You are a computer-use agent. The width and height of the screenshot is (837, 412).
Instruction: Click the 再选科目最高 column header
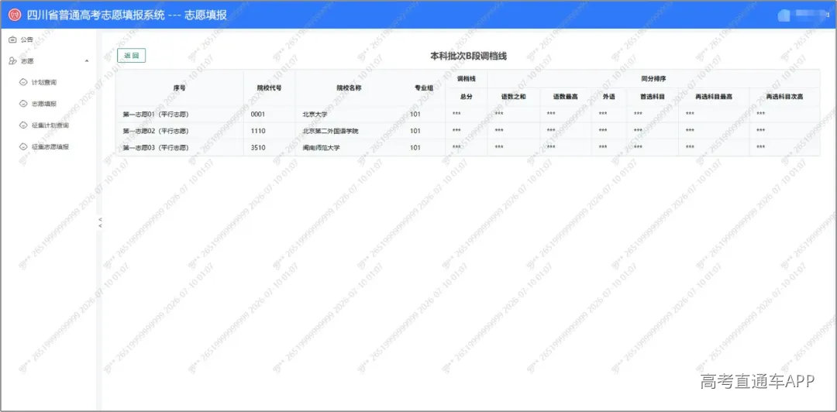click(714, 97)
